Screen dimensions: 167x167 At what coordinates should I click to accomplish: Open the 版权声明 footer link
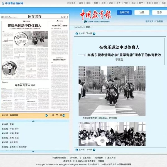click(x=111, y=158)
